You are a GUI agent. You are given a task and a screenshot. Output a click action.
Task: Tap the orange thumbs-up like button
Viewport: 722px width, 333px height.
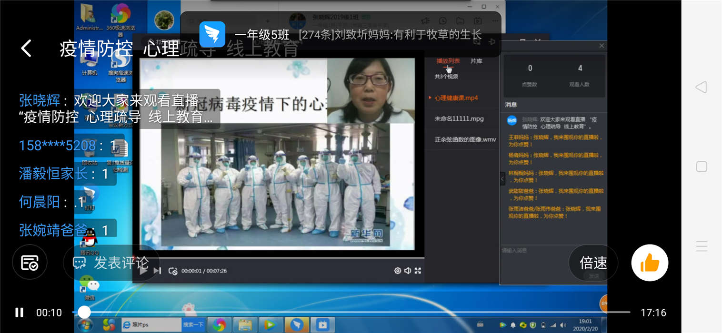(650, 263)
